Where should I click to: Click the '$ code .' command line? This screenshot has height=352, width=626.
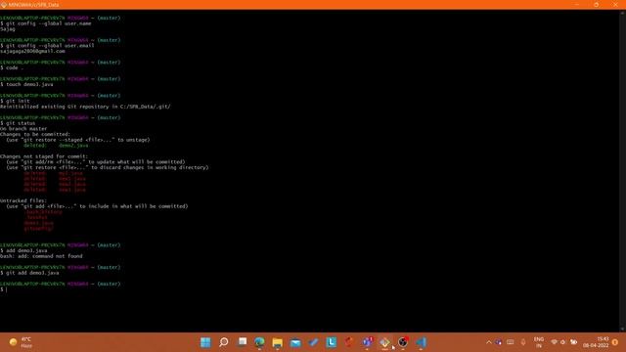[12, 67]
